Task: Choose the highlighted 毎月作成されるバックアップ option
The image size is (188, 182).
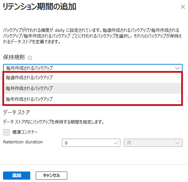Action: [92, 88]
